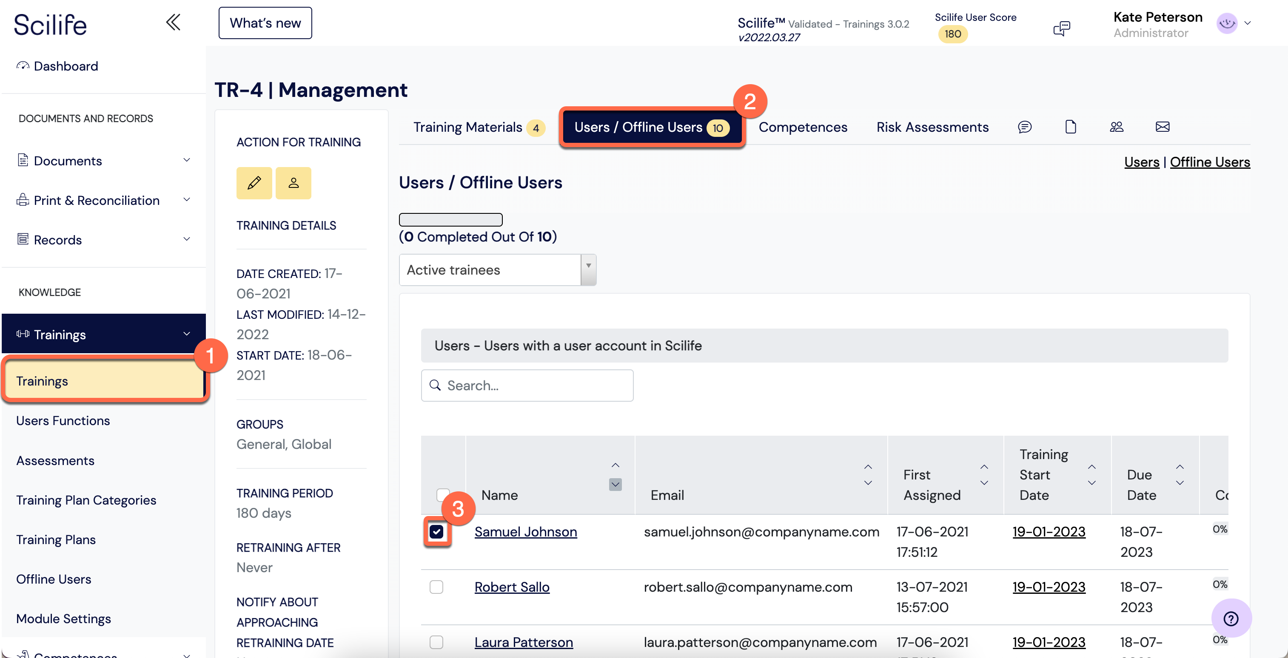Open the document page tab icon

pyautogui.click(x=1071, y=127)
